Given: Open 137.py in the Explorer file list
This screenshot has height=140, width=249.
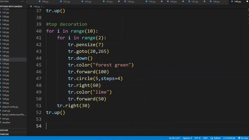Looking at the screenshot, I should pyautogui.click(x=5, y=12).
